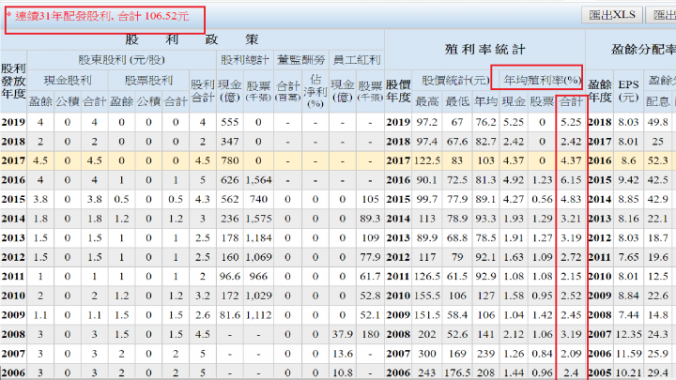The image size is (676, 380).
Task: Click the 股利發放年度 header cell
Action: coord(13,81)
